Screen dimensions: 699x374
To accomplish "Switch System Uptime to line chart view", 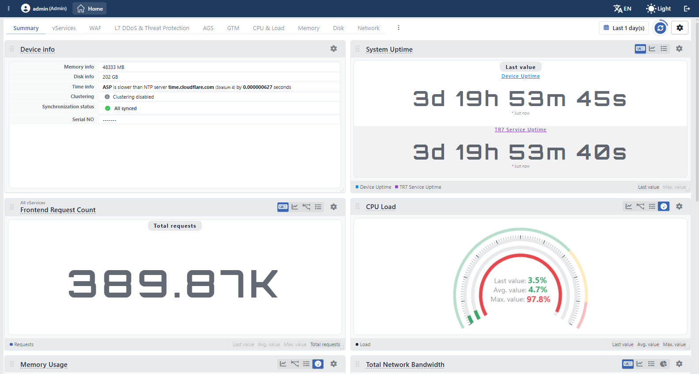I will (x=652, y=49).
